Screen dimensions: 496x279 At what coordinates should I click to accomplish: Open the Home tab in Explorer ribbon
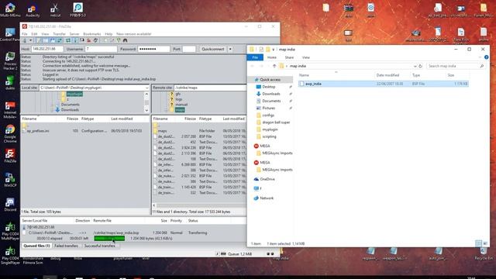[272, 57]
